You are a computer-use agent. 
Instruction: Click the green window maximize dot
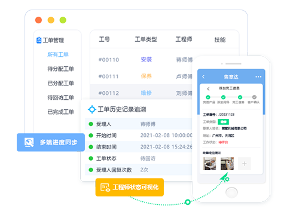pos(63,20)
